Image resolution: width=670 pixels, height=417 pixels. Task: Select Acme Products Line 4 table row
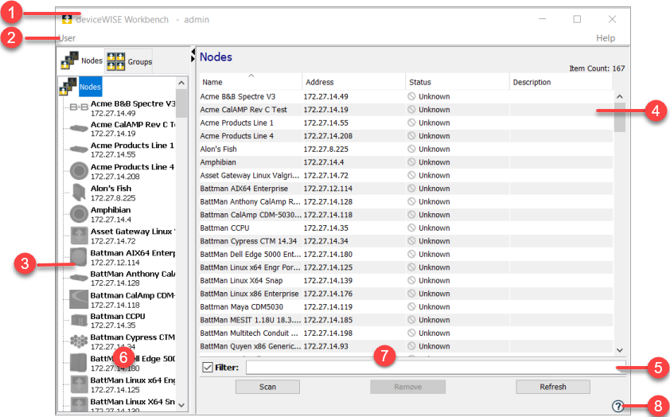click(x=406, y=136)
